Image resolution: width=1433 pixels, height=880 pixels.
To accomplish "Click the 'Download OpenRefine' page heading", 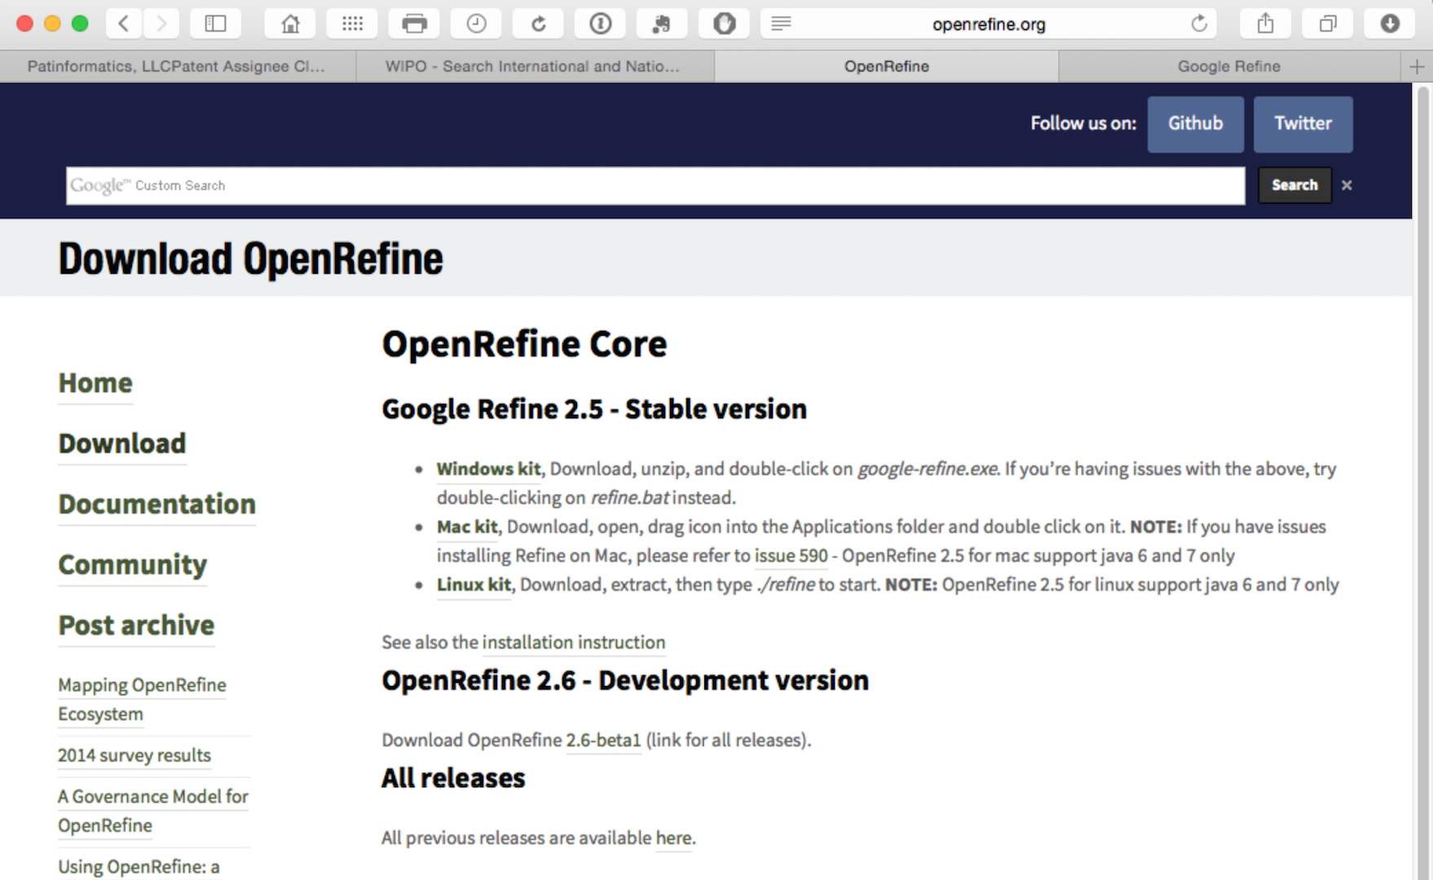I will [251, 259].
